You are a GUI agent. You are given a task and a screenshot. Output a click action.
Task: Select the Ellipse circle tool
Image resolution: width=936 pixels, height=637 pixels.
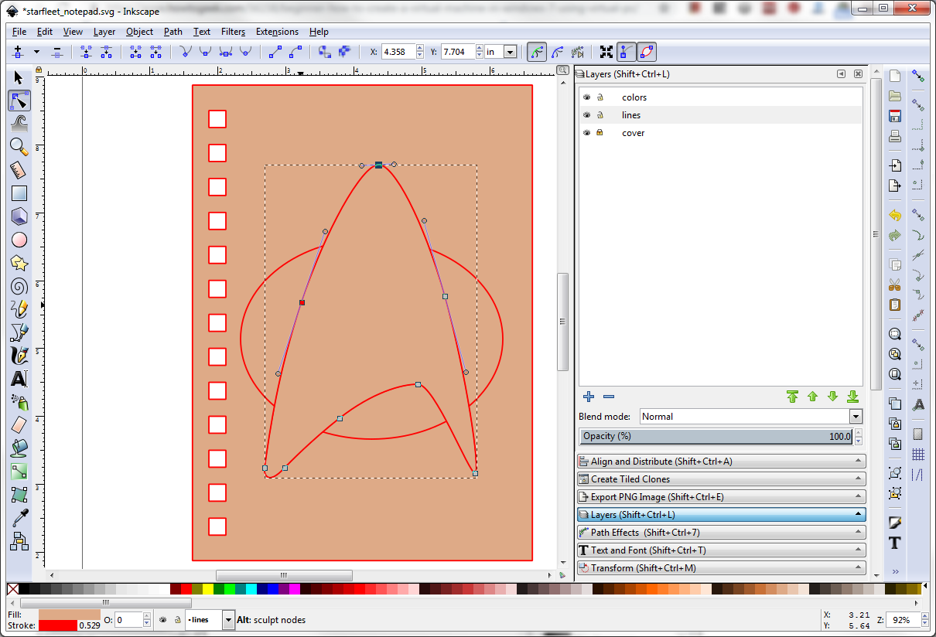pos(19,240)
